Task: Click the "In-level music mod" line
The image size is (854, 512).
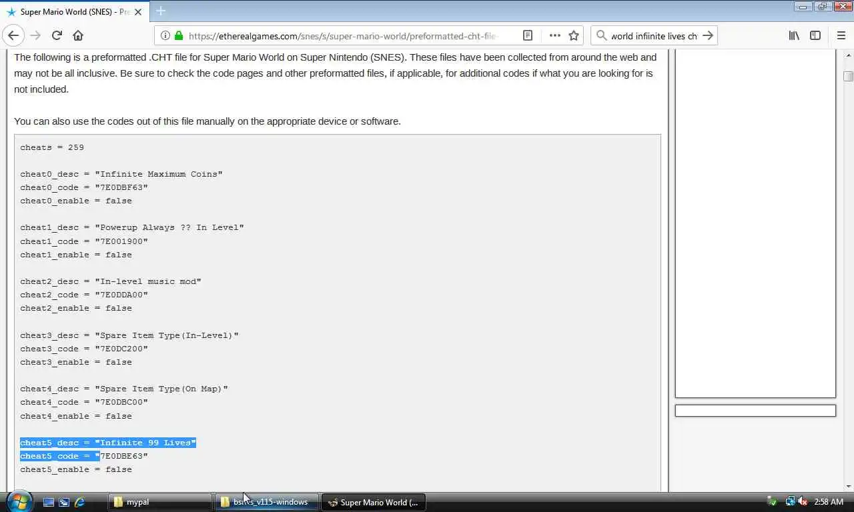Action: point(111,281)
